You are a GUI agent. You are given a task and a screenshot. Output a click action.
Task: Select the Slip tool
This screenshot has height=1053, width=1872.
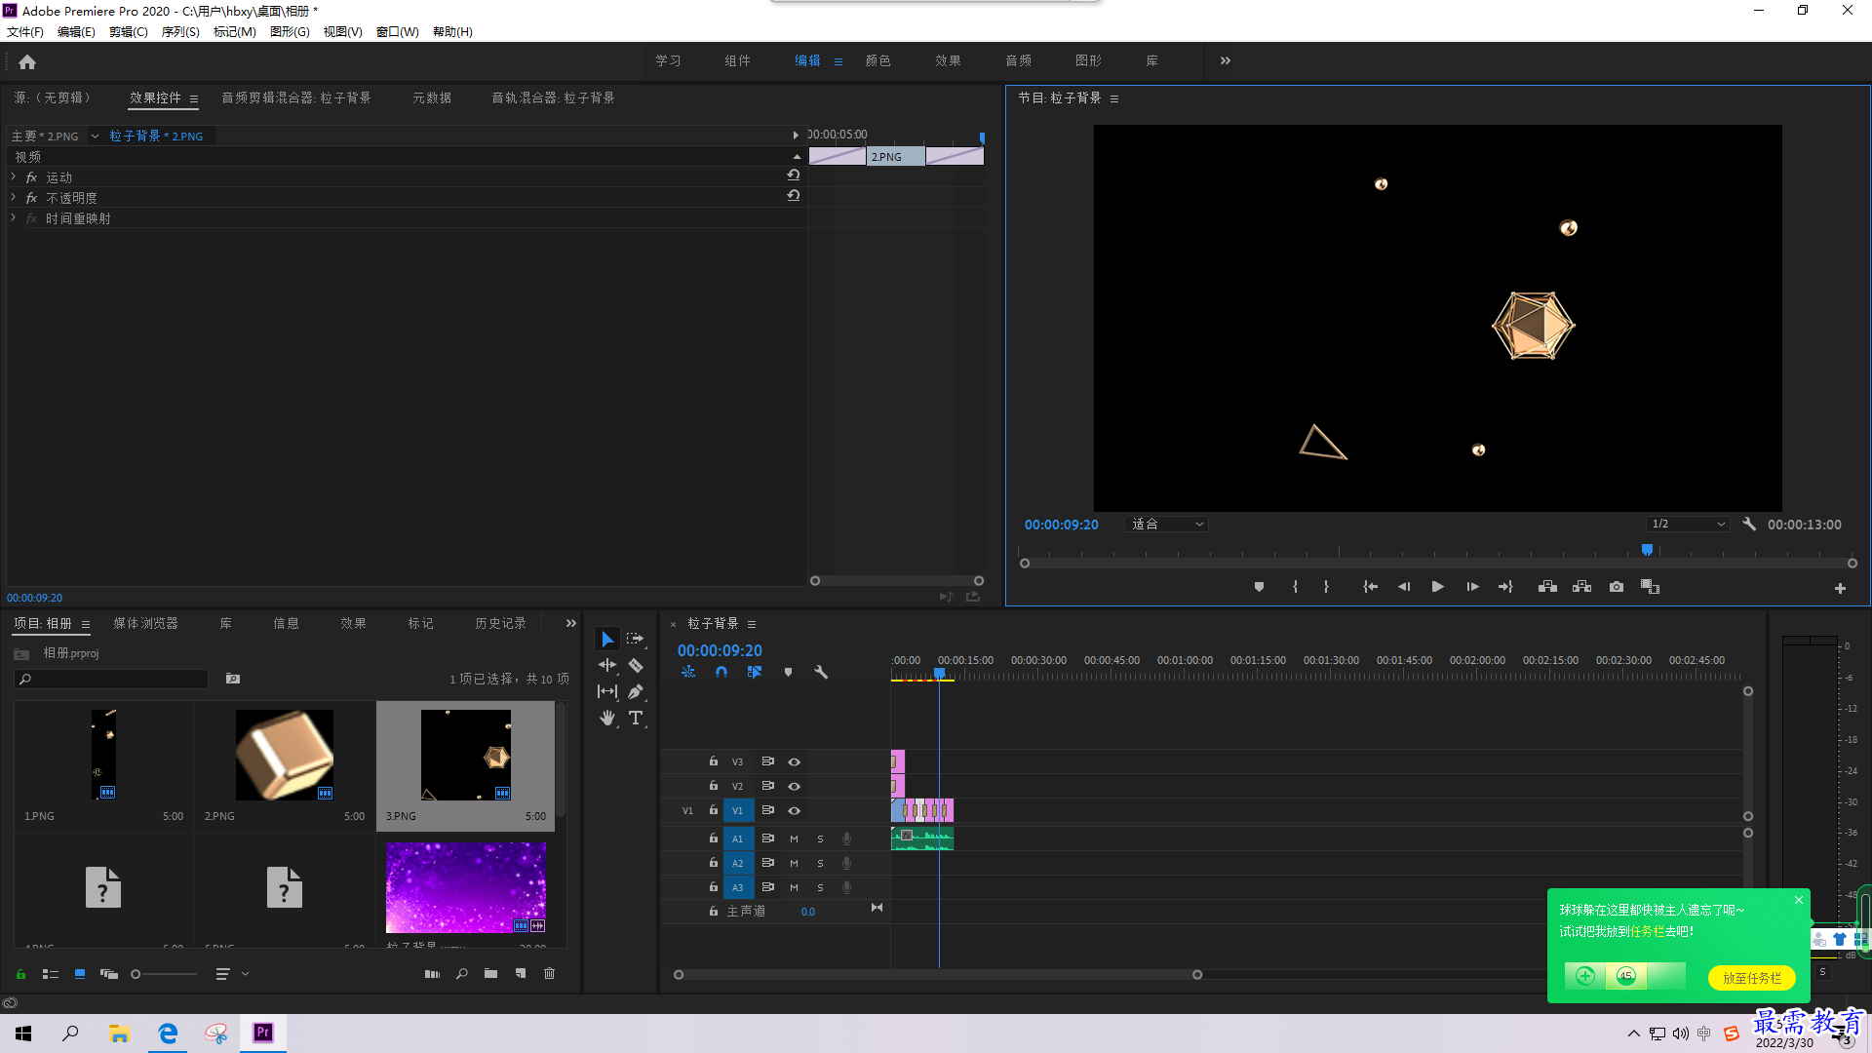607,691
